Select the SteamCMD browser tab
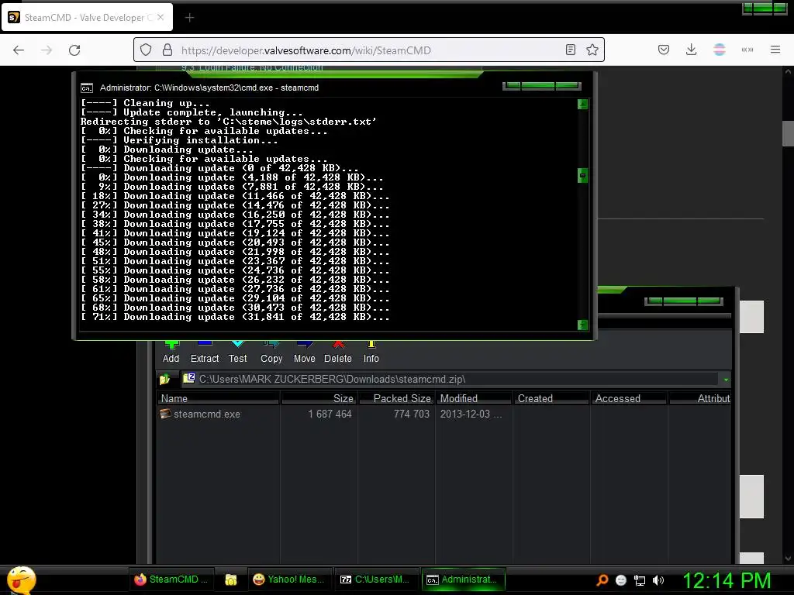Viewport: 794px width, 595px height. 87,17
